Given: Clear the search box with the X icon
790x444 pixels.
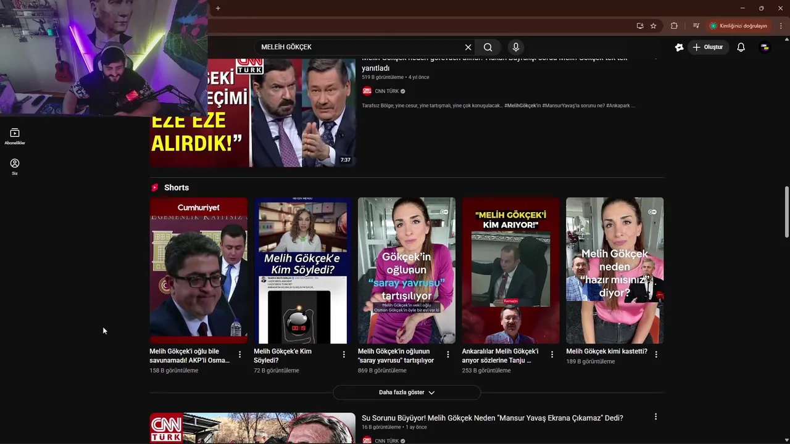Looking at the screenshot, I should 468,47.
